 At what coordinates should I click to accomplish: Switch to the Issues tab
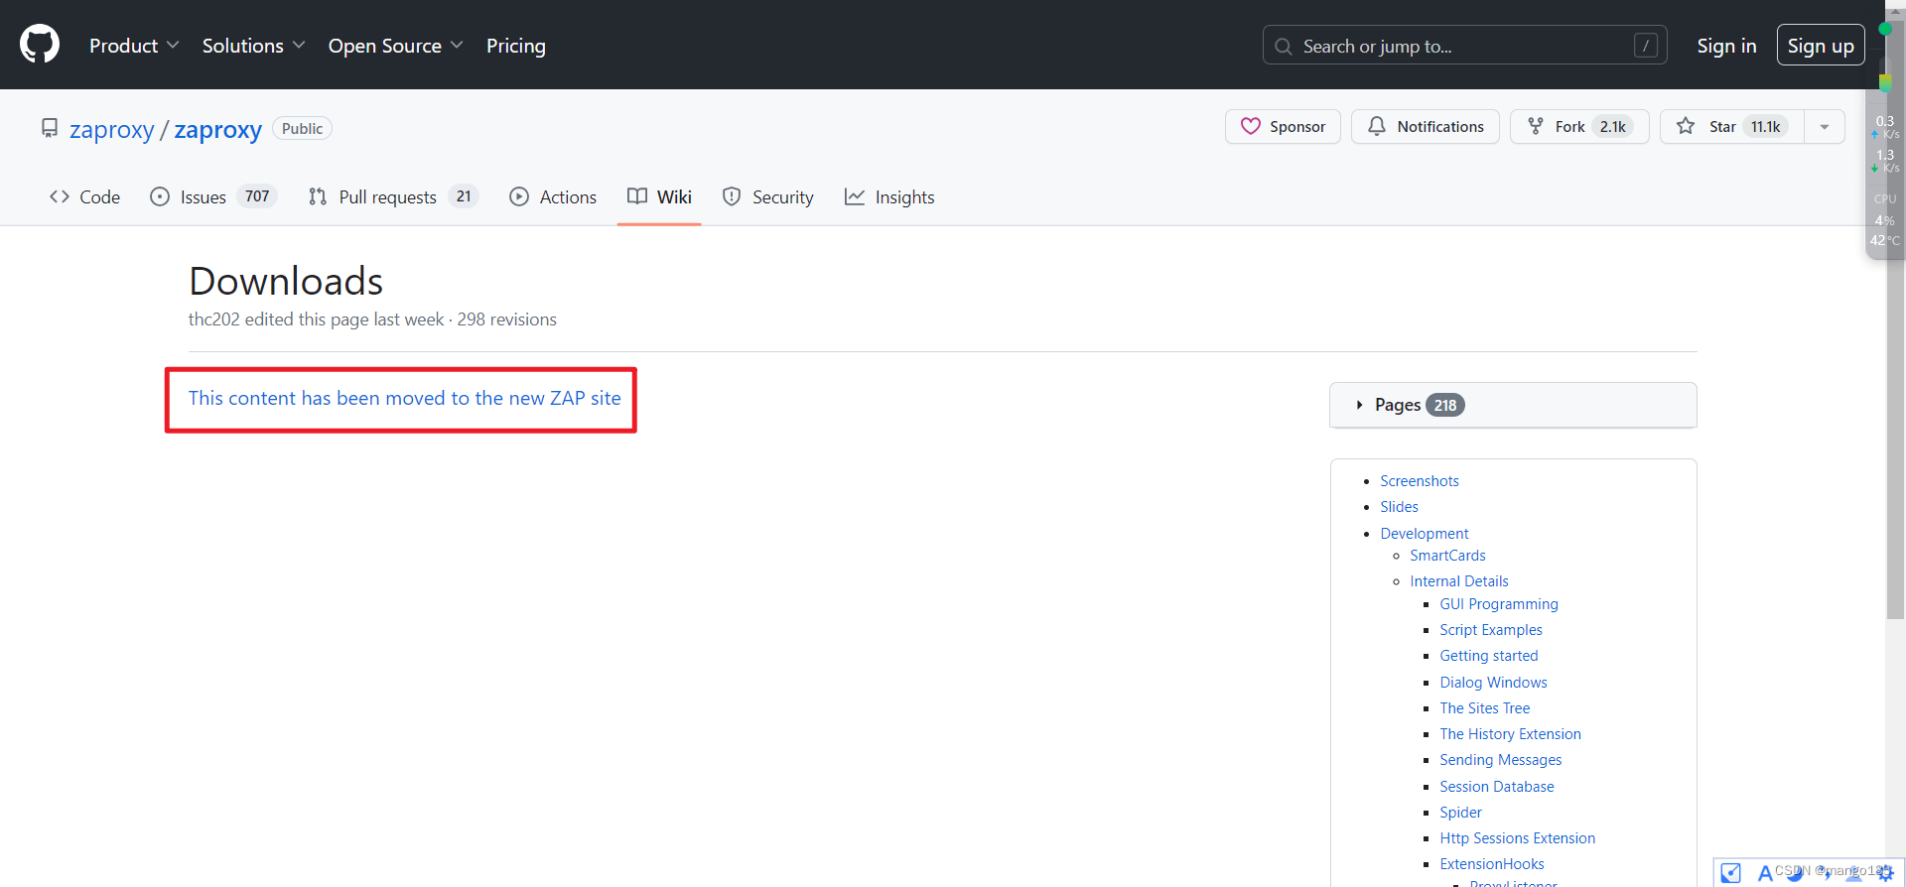click(212, 196)
